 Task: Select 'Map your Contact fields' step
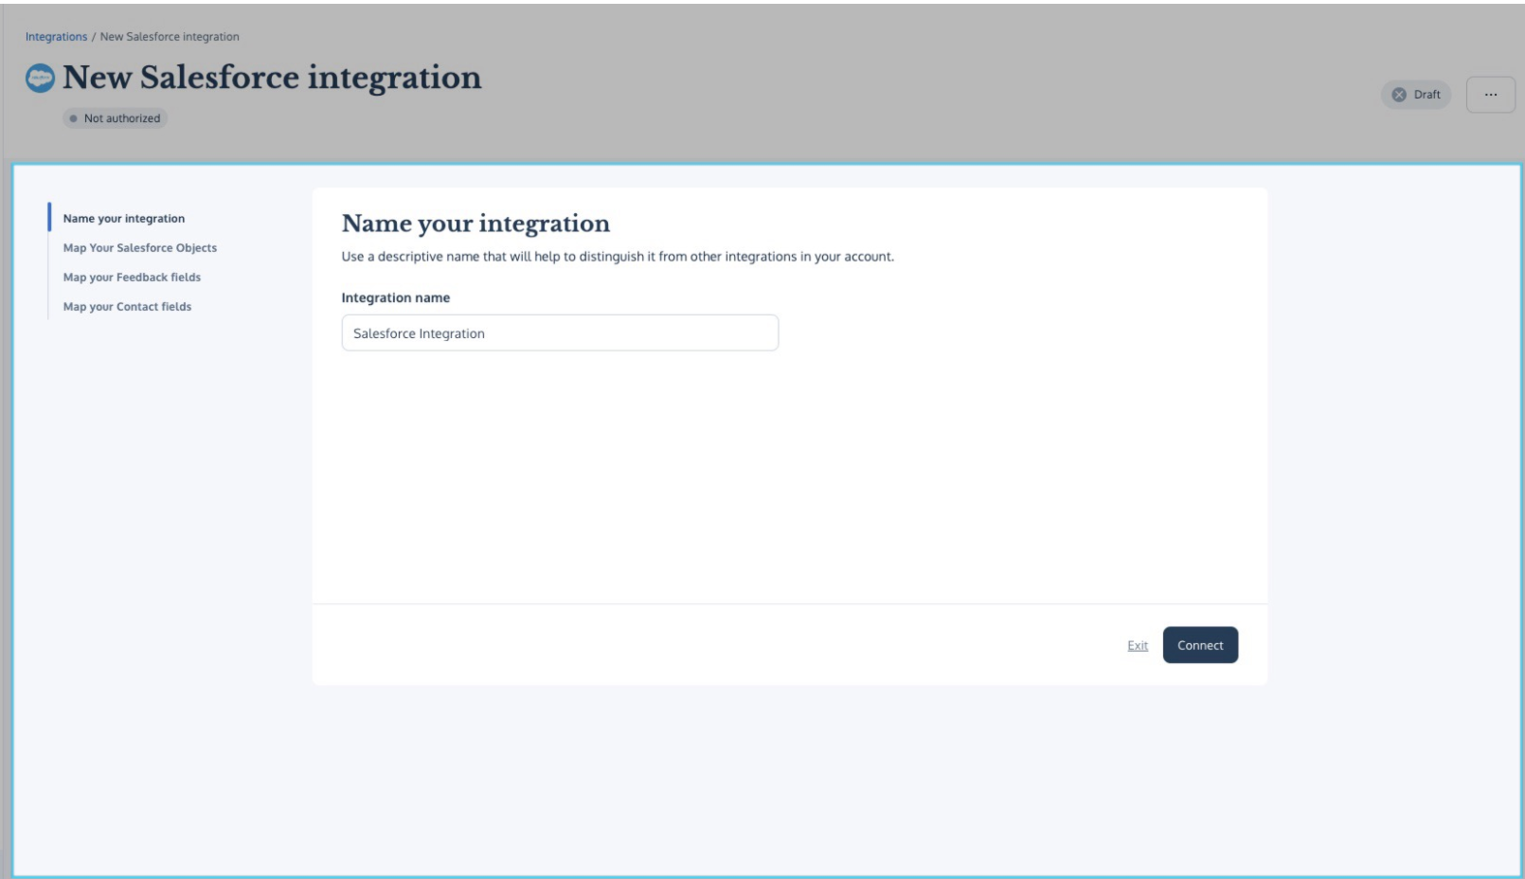(127, 307)
